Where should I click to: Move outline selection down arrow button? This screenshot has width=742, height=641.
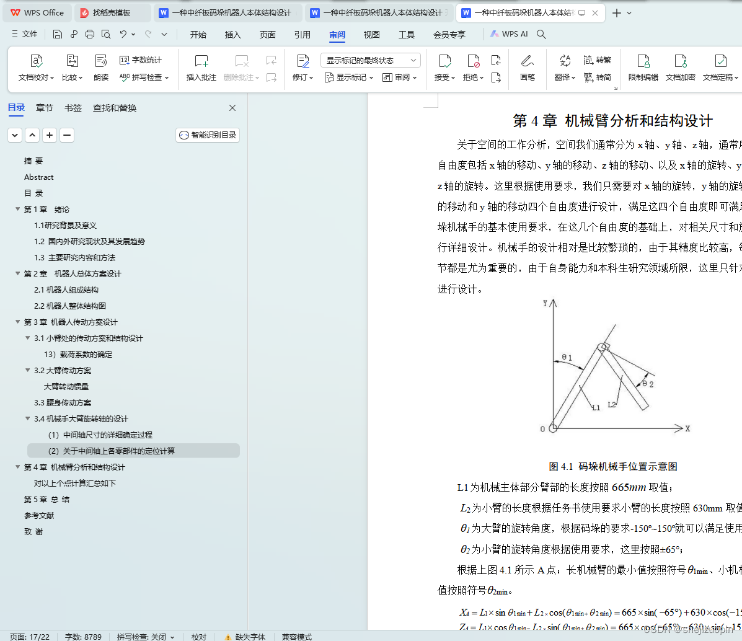(x=15, y=135)
